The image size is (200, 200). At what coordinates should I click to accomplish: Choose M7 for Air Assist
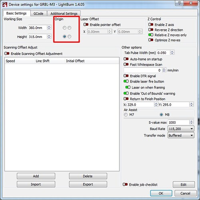coord(126,114)
